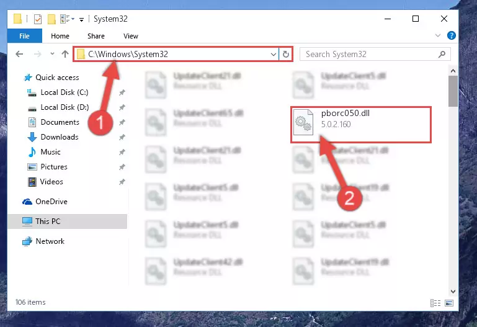
Task: Click the Properties icon in the quick access toolbar
Action: pos(38,19)
